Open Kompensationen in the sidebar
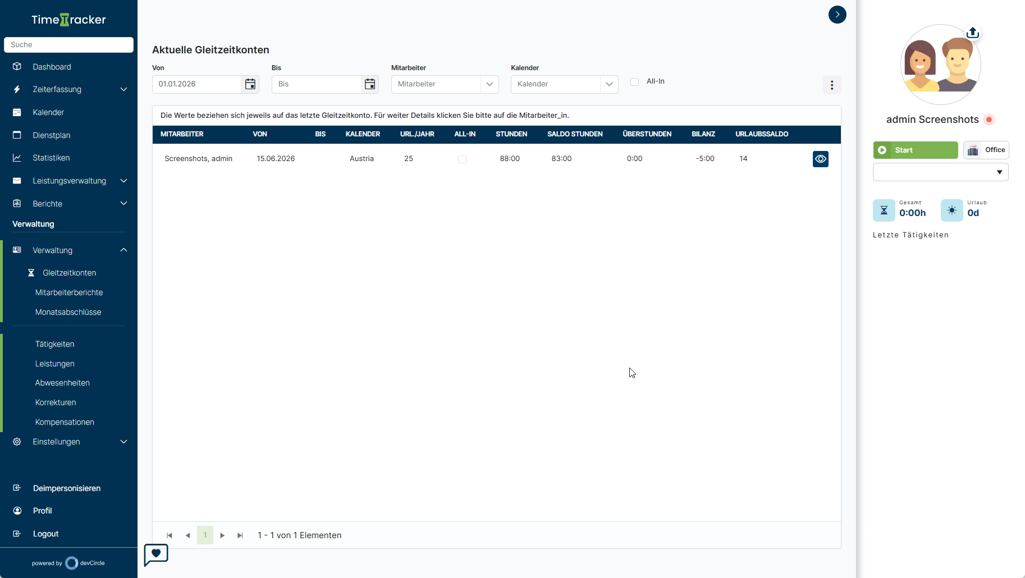1025x578 pixels. 65,422
